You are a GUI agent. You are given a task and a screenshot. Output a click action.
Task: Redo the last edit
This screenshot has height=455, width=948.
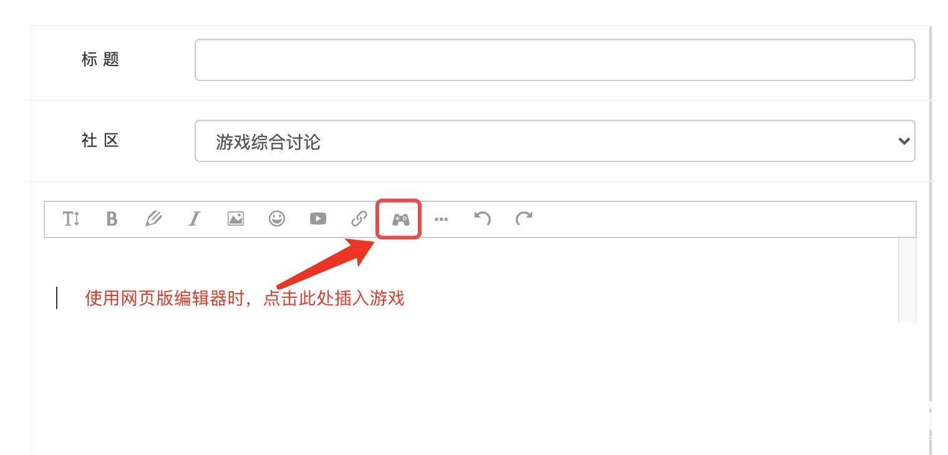tap(524, 218)
